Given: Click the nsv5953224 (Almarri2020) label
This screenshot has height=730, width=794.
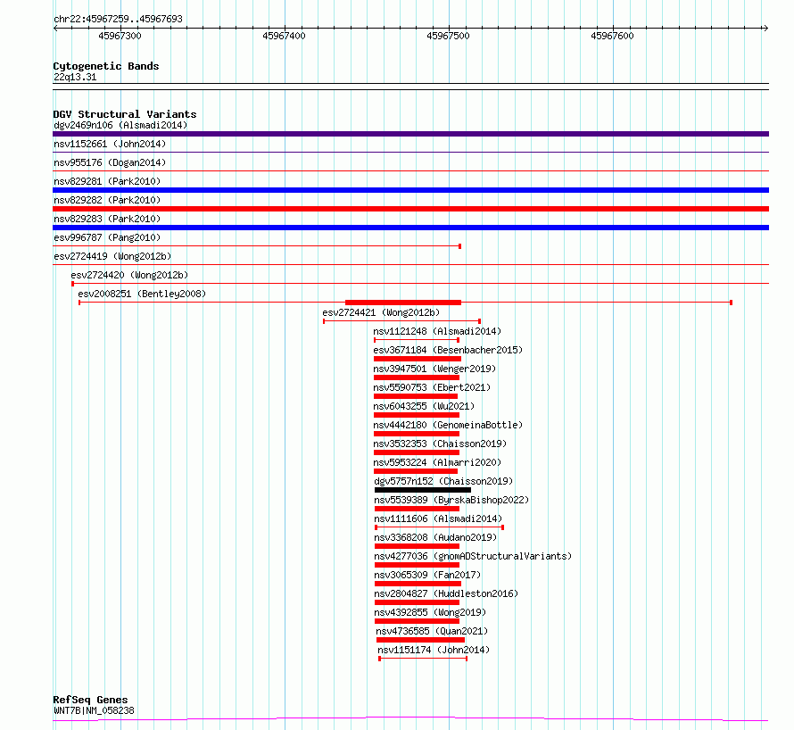Looking at the screenshot, I should [x=437, y=462].
